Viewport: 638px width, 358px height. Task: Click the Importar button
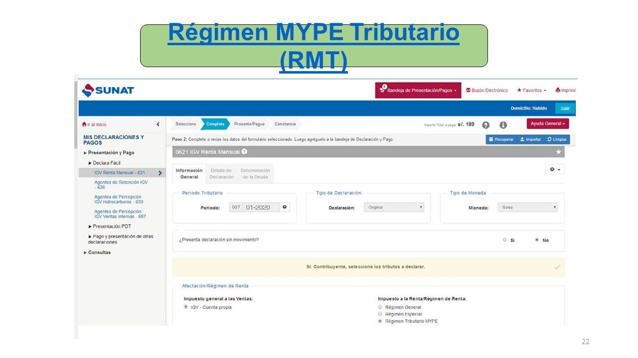tap(530, 140)
